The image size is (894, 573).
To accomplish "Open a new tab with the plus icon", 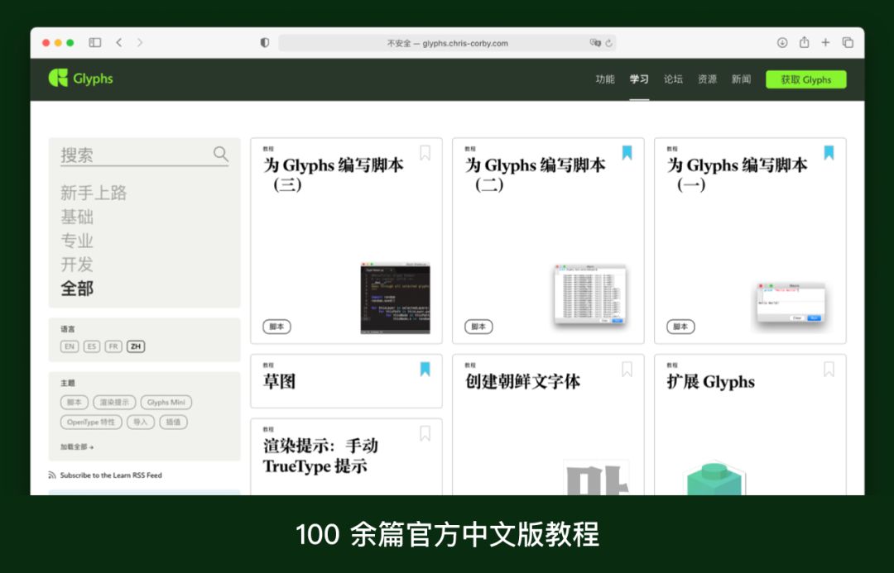I will coord(824,42).
